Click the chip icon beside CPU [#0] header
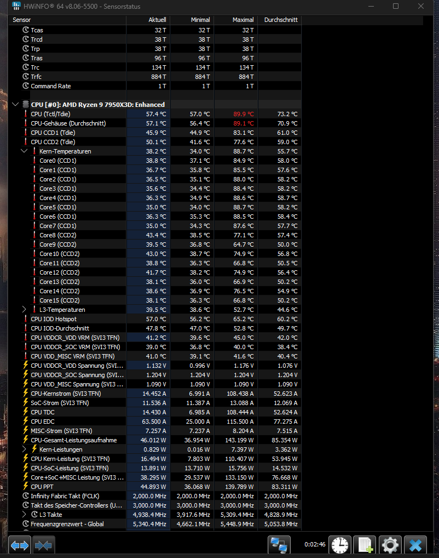 pos(26,104)
